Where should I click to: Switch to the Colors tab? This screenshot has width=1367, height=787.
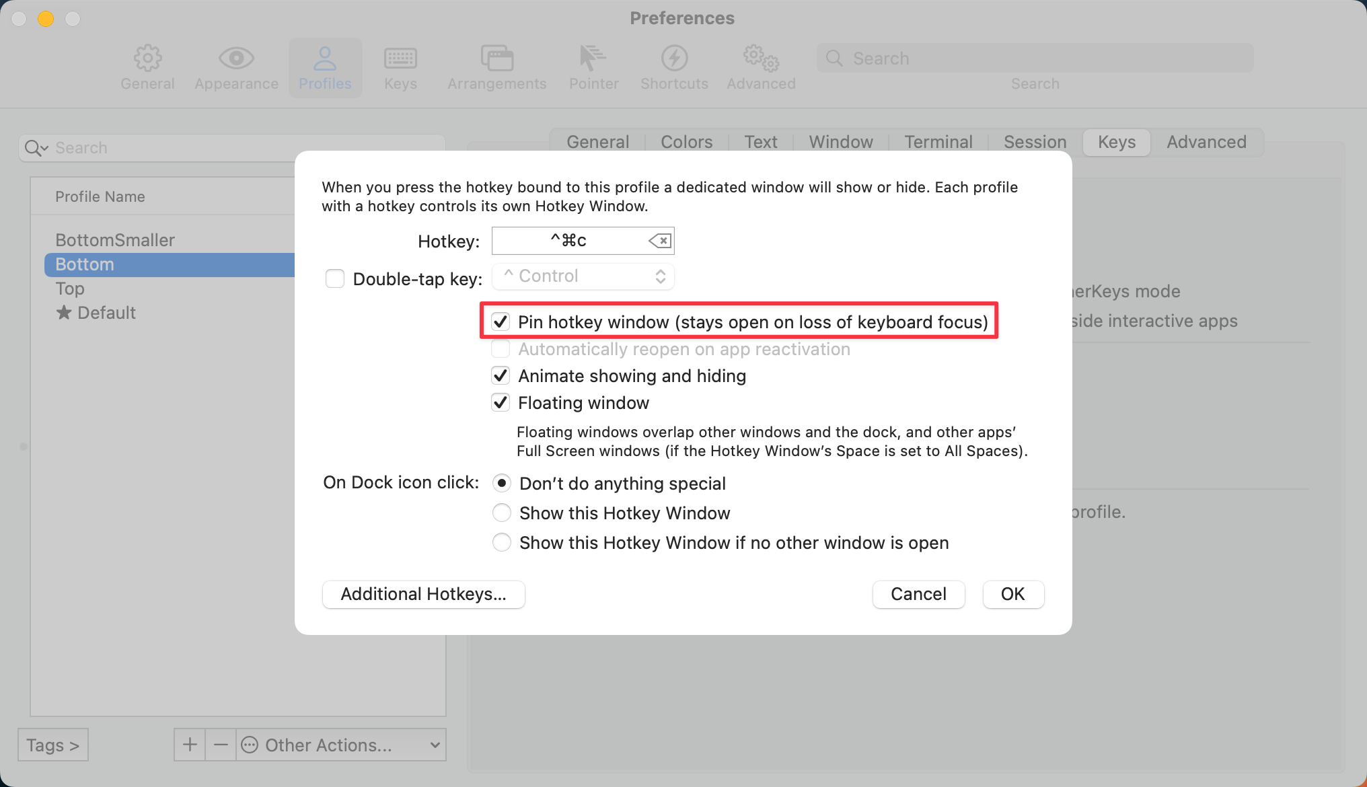coord(686,142)
